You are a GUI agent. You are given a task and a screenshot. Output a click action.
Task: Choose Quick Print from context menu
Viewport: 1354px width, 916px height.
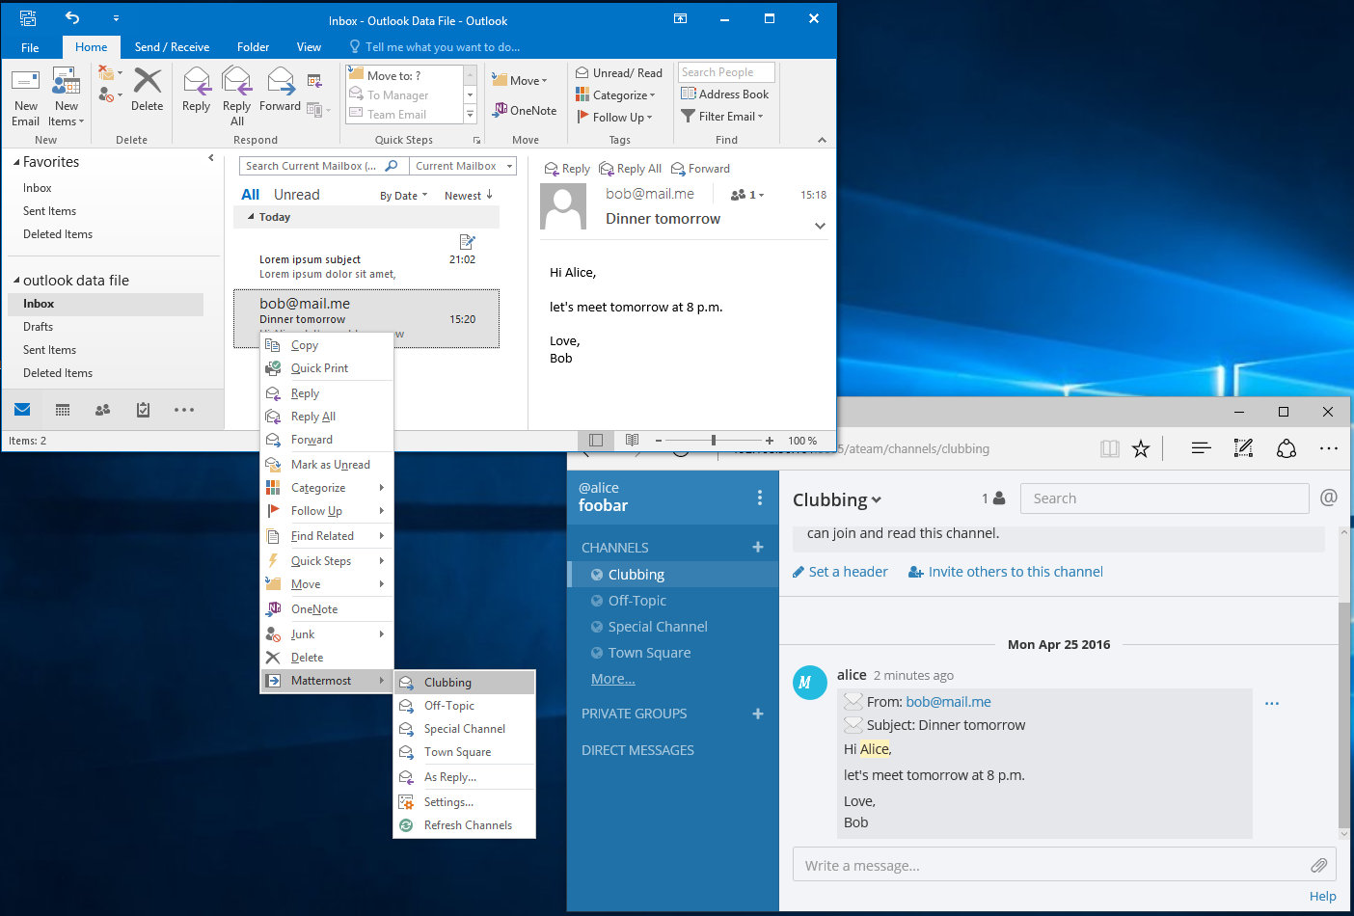coord(327,368)
